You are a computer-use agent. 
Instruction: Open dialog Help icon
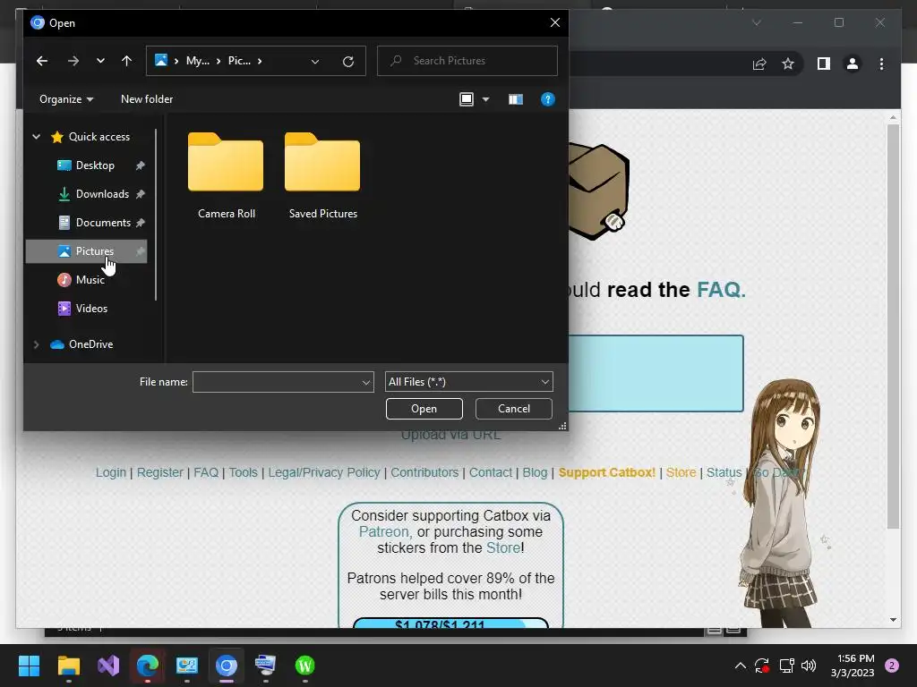(547, 99)
